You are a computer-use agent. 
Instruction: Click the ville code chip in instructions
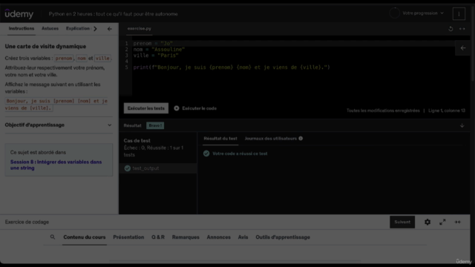click(102, 58)
